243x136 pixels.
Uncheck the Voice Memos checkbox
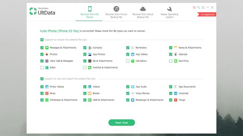point(128,93)
